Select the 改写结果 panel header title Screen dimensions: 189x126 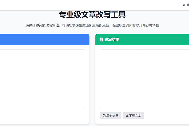pyautogui.click(x=112, y=40)
